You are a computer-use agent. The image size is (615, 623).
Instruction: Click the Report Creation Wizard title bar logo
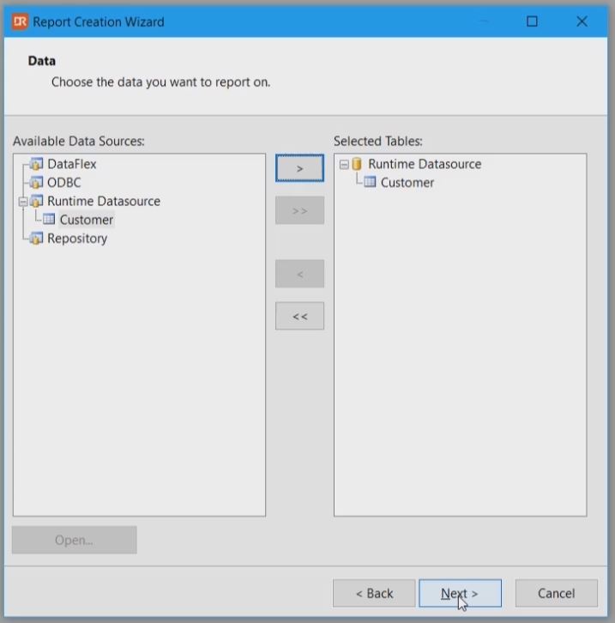pyautogui.click(x=20, y=21)
